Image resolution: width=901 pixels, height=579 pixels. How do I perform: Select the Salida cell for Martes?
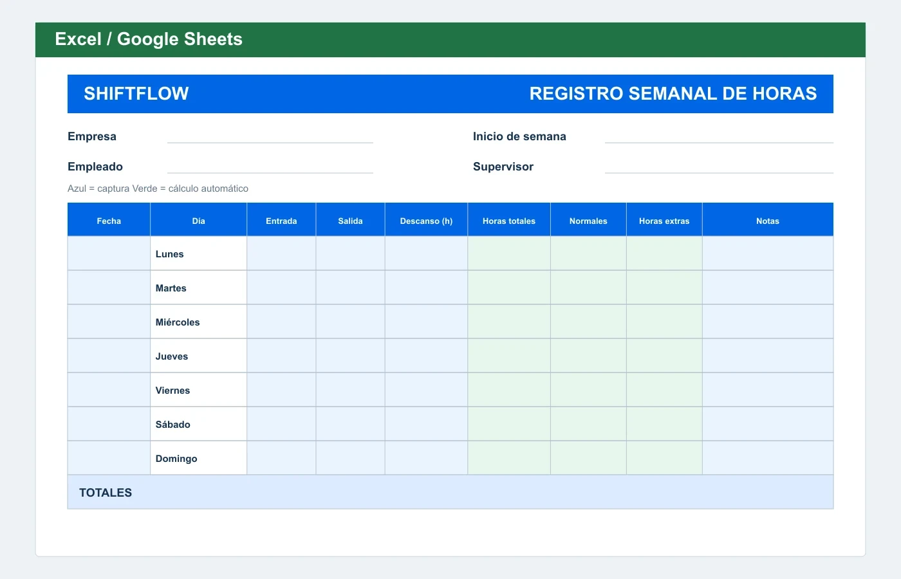tap(350, 288)
